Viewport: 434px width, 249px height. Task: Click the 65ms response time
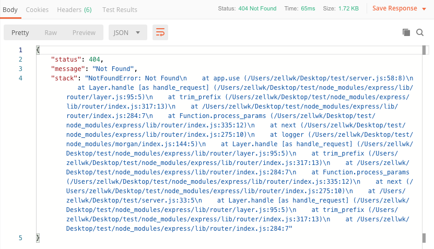point(307,9)
